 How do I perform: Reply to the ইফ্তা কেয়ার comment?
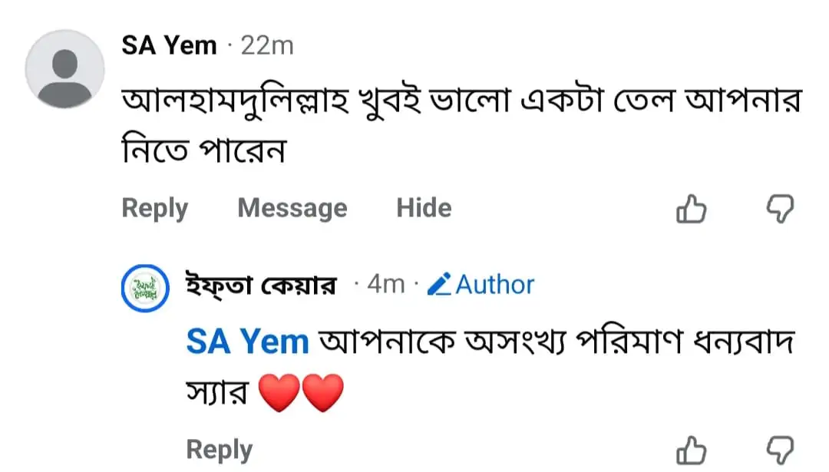click(220, 451)
